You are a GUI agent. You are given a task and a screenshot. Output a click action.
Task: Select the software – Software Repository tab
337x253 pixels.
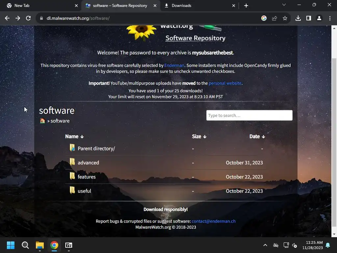120,6
